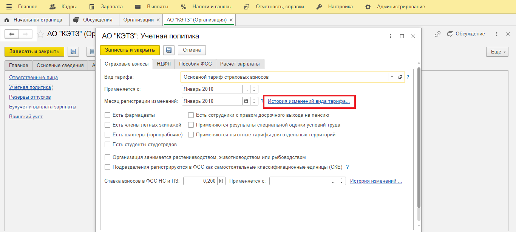This screenshot has width=516, height=232.
Task: Open calendar picker for Месяц регистрации изменений
Action: tap(246, 101)
